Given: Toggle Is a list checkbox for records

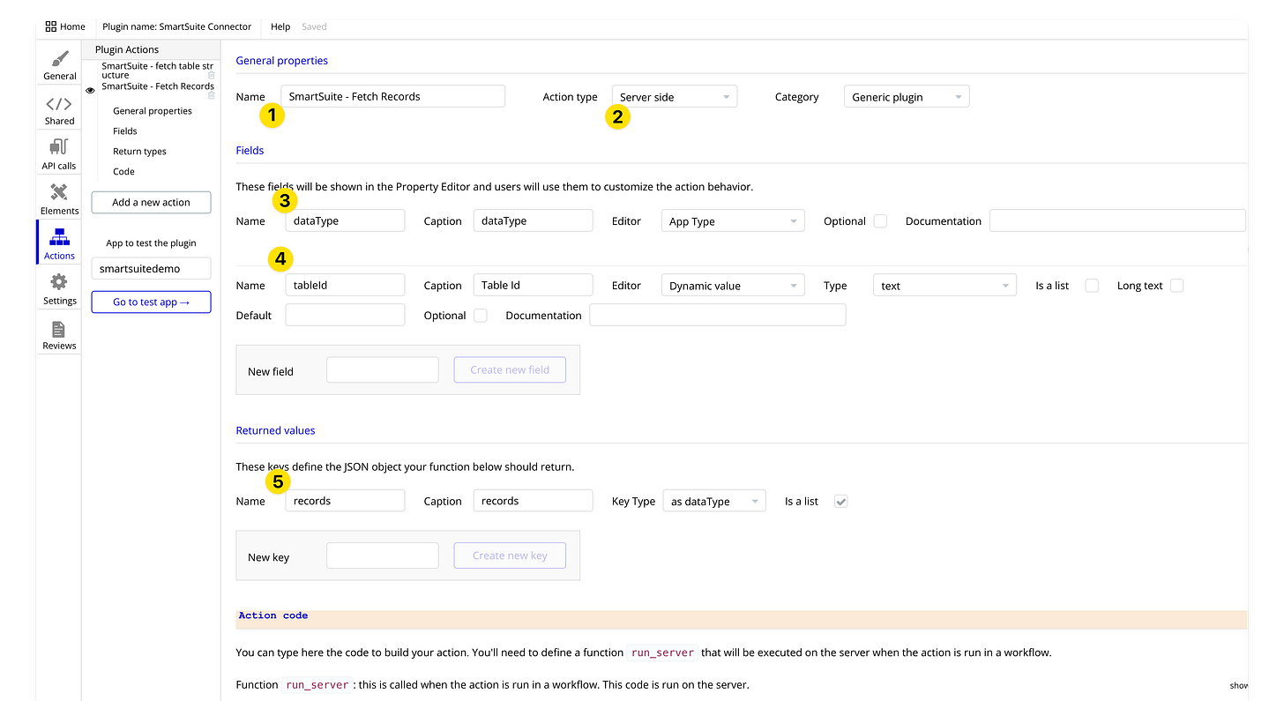Looking at the screenshot, I should click(x=841, y=501).
